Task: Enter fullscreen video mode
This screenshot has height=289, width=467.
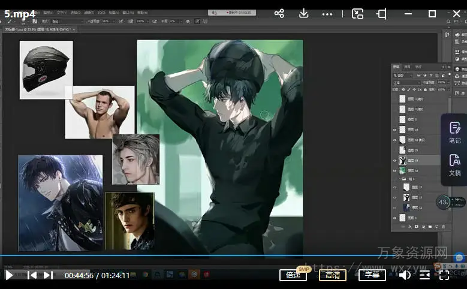Action: click(444, 275)
